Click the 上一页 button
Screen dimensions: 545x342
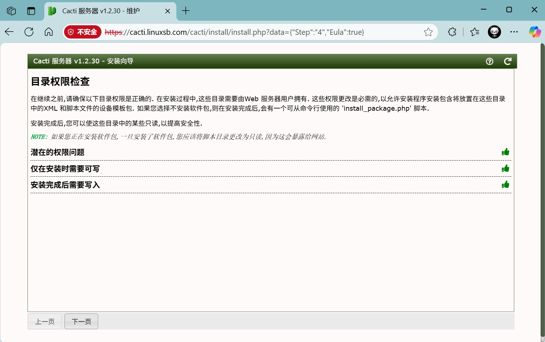point(45,321)
